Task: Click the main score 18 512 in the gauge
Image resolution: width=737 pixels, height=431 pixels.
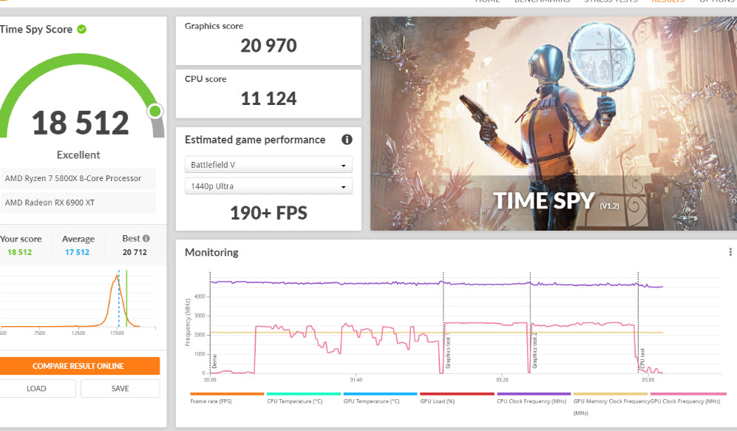Action: [x=81, y=123]
